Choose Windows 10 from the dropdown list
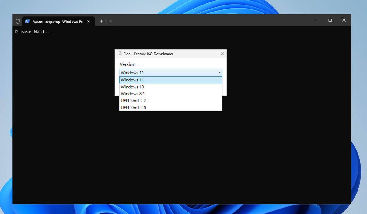Viewport: 367px width, 214px height. click(x=170, y=87)
